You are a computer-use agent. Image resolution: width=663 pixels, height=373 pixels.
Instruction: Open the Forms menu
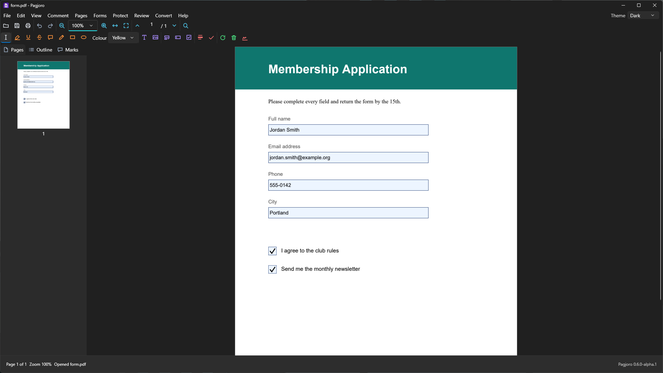click(x=100, y=16)
